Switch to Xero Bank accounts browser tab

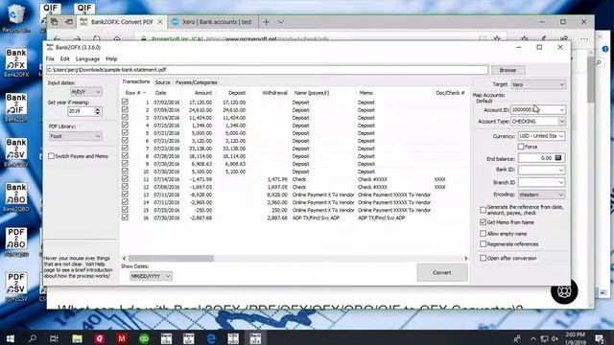click(212, 22)
